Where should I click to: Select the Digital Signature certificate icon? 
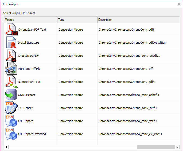(11, 42)
